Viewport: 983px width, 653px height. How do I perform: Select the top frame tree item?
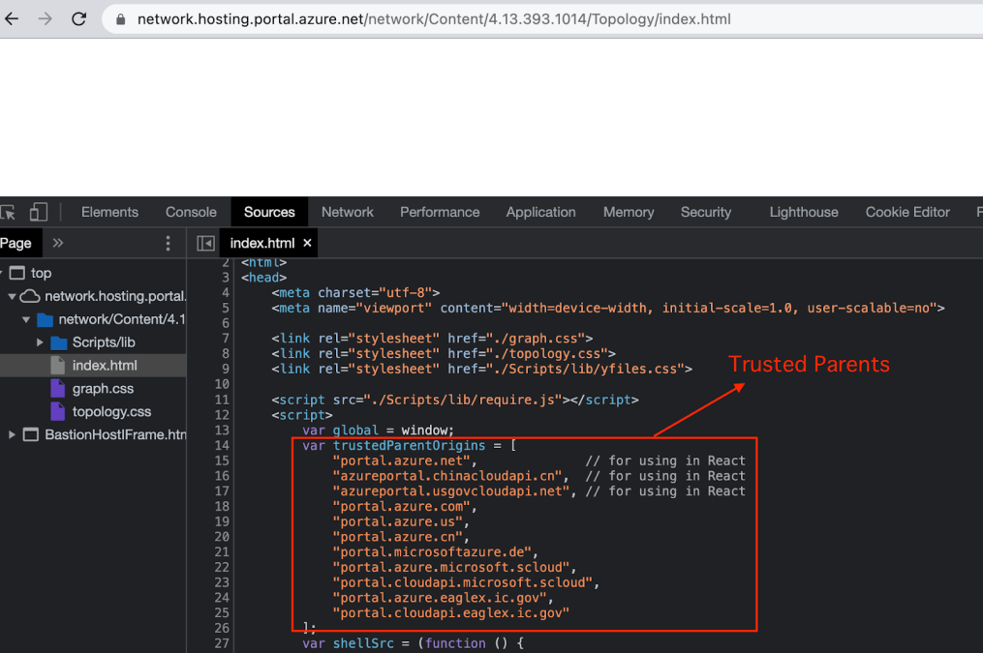point(42,273)
